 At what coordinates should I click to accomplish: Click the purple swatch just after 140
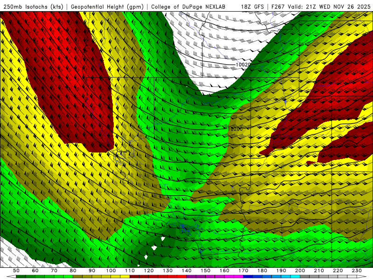coord(191,277)
